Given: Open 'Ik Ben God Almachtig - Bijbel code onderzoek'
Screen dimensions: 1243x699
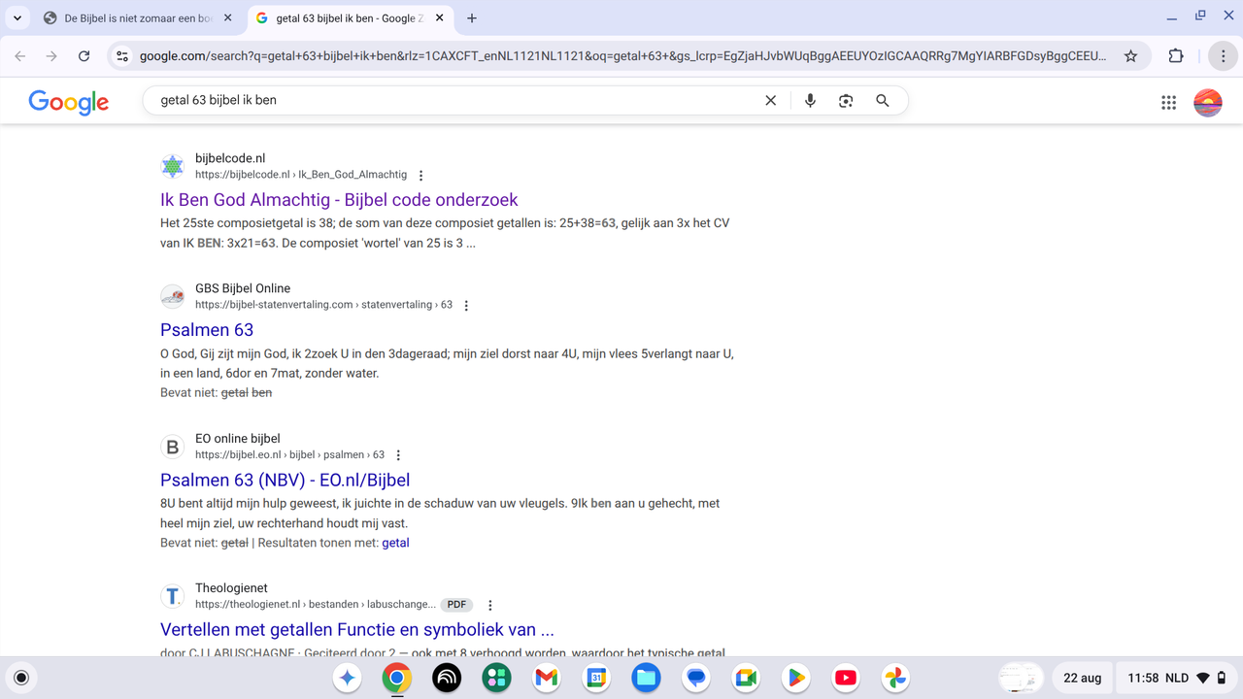Looking at the screenshot, I should (x=339, y=200).
